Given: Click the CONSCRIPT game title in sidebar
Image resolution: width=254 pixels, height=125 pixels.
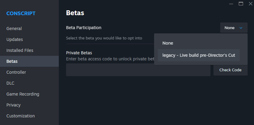Looking at the screenshot, I should 21,13.
